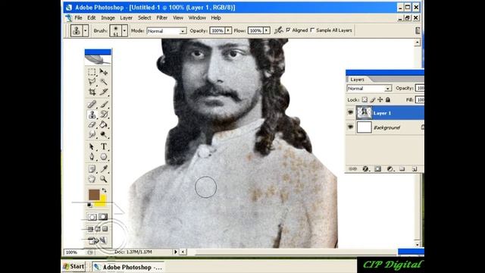Open the Filter menu
This screenshot has height=273, width=485.
(x=161, y=17)
